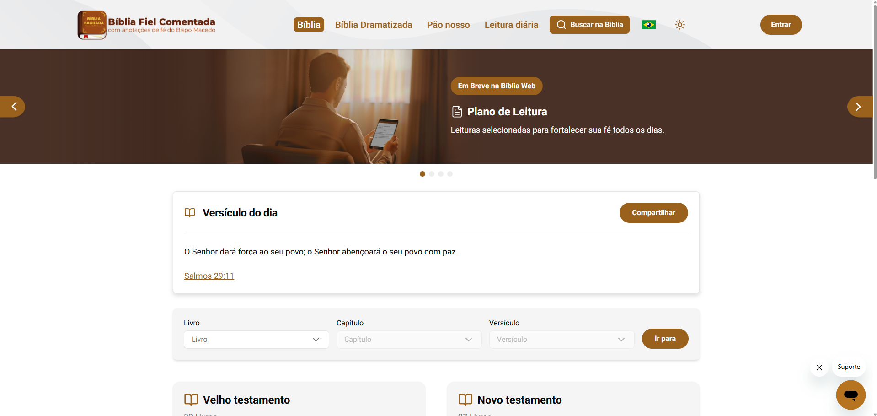Select the first carousel dot
This screenshot has width=877, height=416.
pyautogui.click(x=422, y=174)
